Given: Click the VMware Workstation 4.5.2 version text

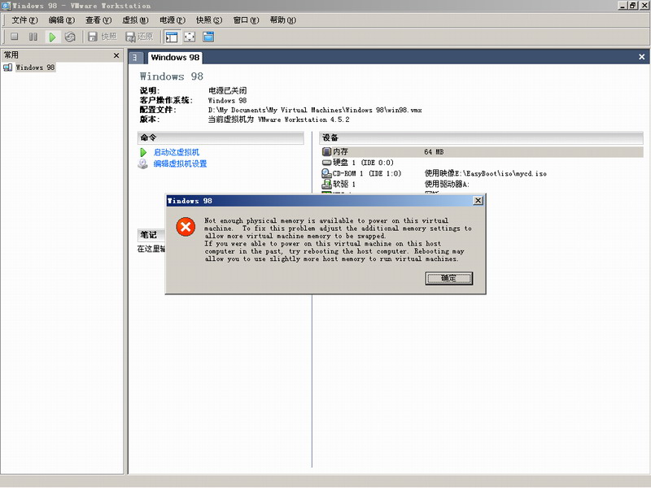Looking at the screenshot, I should pos(278,120).
